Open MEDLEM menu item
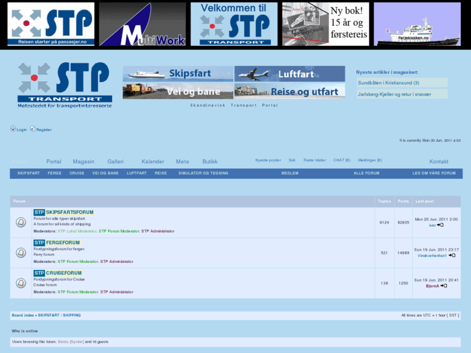 click(290, 173)
